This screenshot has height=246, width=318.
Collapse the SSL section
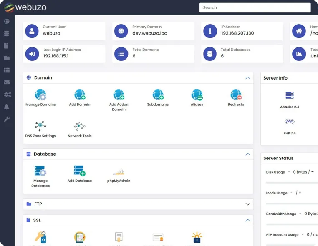[248, 220]
